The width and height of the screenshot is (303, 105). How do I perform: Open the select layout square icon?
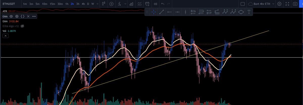242,4
